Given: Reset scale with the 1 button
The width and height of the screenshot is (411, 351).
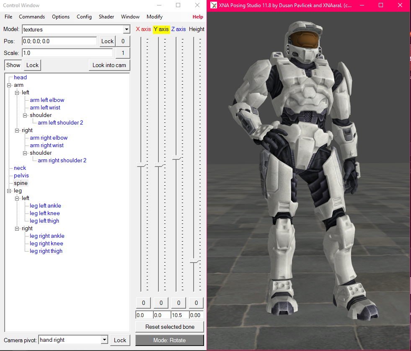Looking at the screenshot, I should tap(123, 53).
